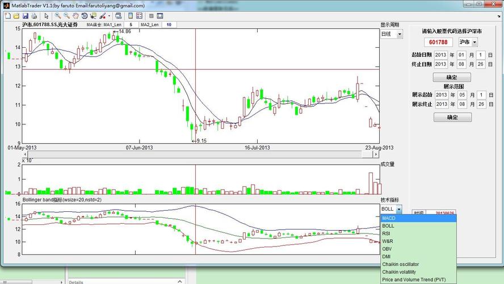The image size is (504, 284).
Task: Select the Rotate 3D tool
Action: click(85, 16)
